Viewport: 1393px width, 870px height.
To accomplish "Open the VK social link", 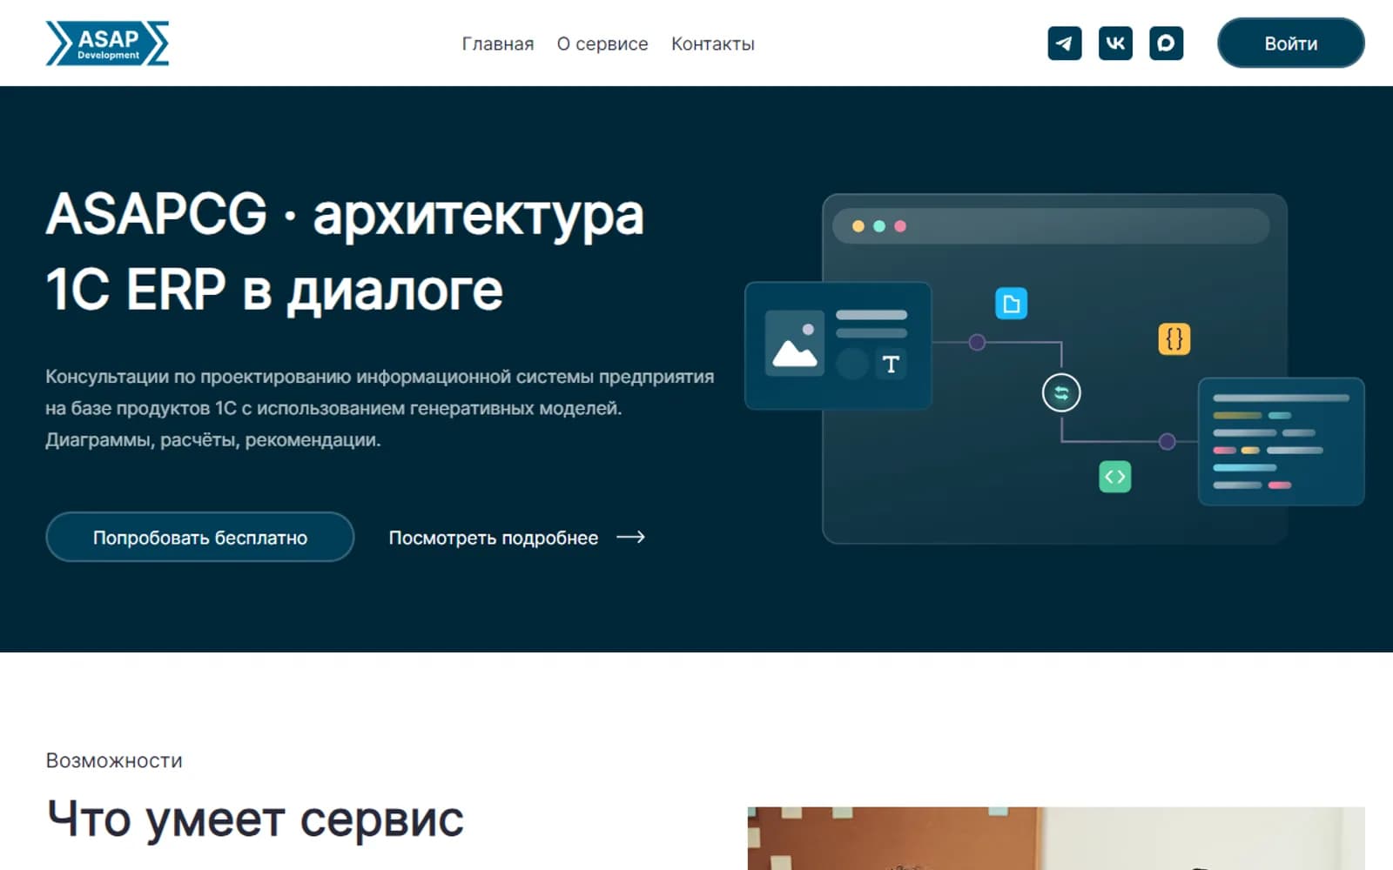I will [x=1115, y=43].
